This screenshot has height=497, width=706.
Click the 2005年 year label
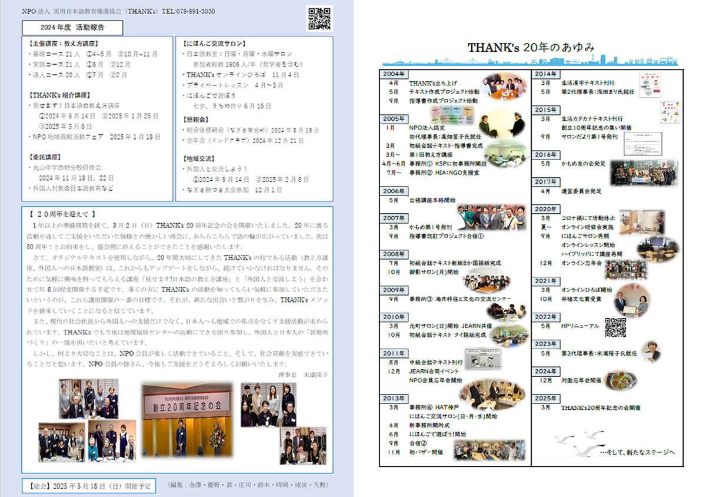pos(393,118)
